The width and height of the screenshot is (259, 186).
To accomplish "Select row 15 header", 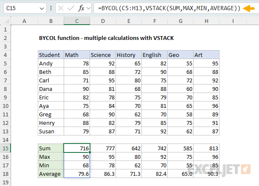I will [x=5, y=148].
